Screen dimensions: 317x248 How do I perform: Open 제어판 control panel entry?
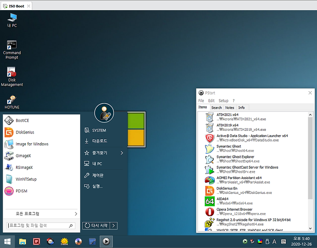[x=104, y=175]
